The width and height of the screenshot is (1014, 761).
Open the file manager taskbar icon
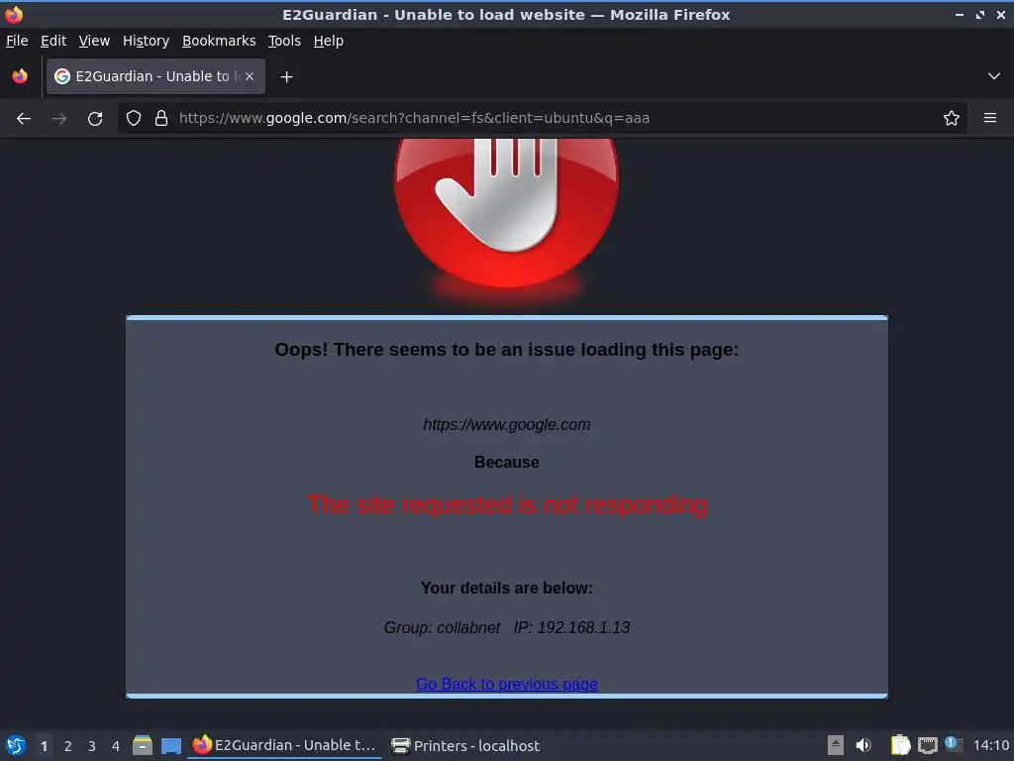point(143,745)
